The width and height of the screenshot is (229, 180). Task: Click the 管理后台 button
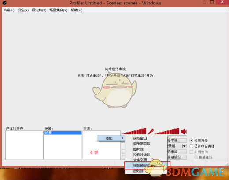click(177, 158)
